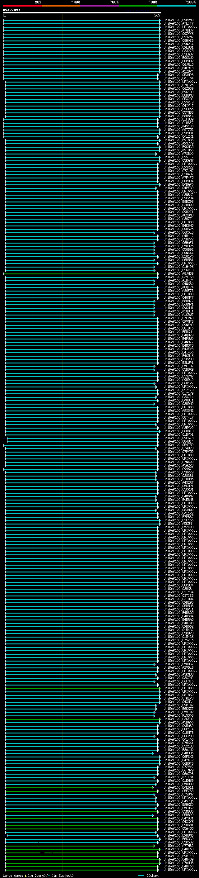Select hit label UniRef100_B8B5Y4
This screenshot has height=878, width=199.
coord(178,116)
